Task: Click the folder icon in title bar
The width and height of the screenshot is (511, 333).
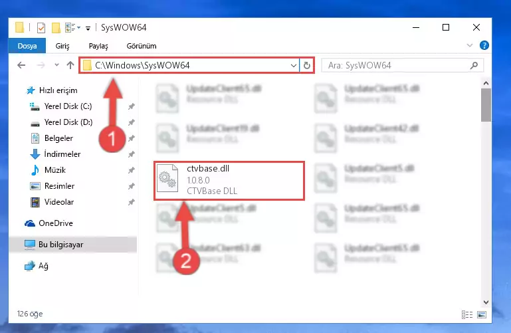Action: coord(19,27)
